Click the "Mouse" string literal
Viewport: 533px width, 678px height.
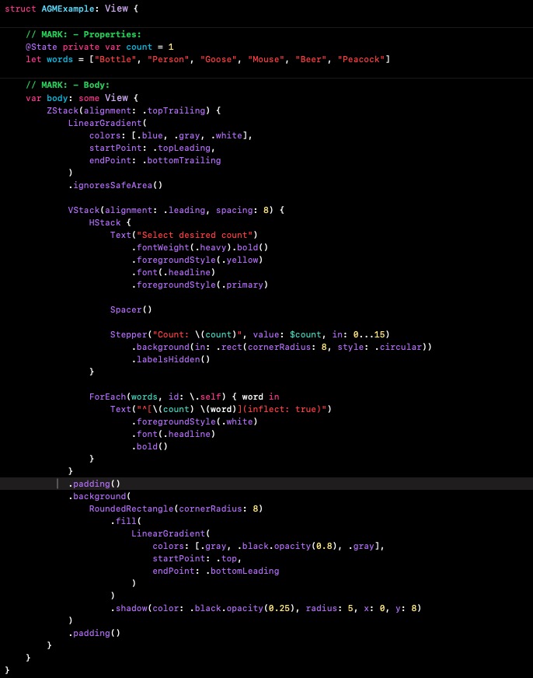click(266, 59)
